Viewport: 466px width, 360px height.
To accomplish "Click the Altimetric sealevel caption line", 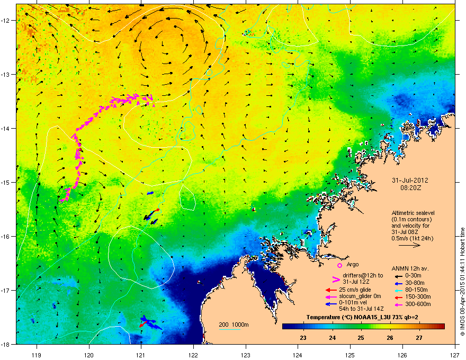I will pyautogui.click(x=413, y=213).
